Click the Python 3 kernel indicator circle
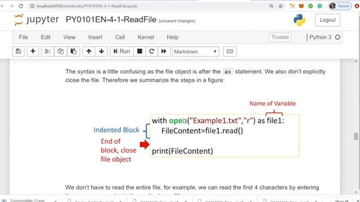Screen dimensions: 360x202 [x=337, y=37]
